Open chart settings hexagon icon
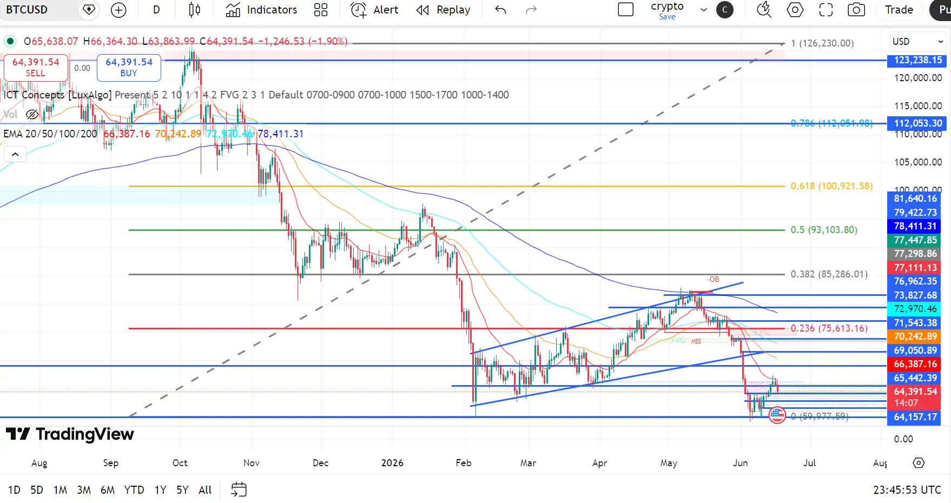This screenshot has height=503, width=951. tap(795, 10)
